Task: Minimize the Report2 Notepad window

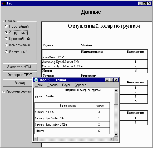Action: pos(107,80)
